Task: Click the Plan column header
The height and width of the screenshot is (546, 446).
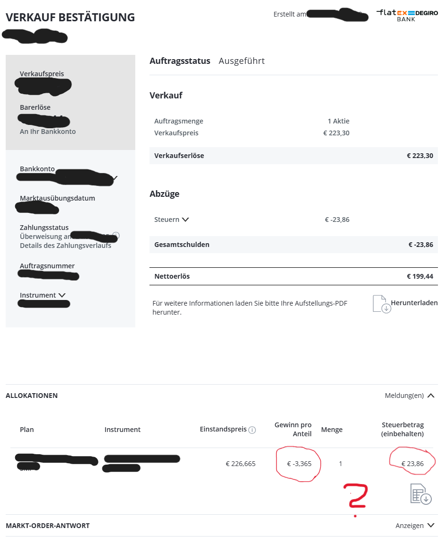Action: 27,430
